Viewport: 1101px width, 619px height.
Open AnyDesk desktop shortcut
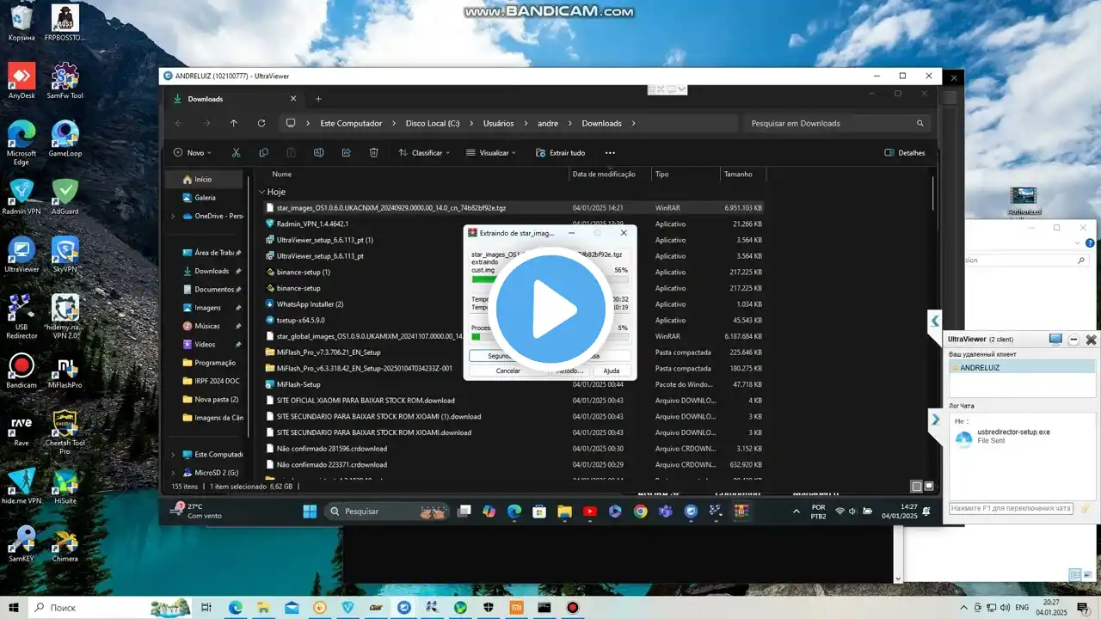[x=22, y=80]
